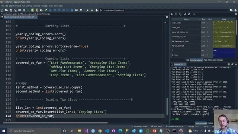238x134 pixels.
Task: Open the Help menu
Action: pos(61,6)
